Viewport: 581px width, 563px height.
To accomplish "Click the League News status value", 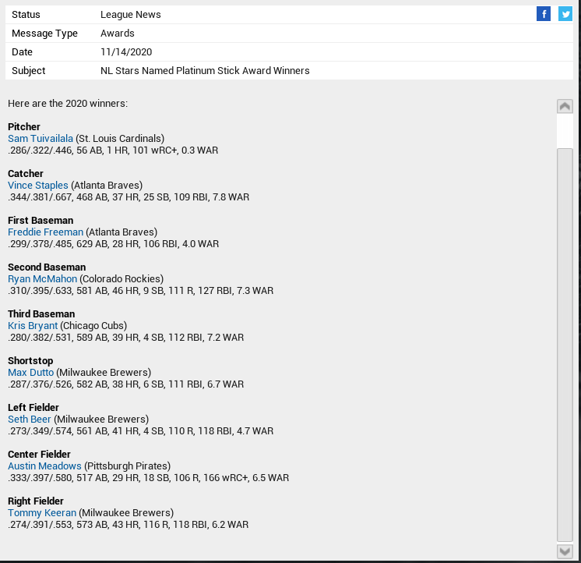I will click(x=131, y=15).
